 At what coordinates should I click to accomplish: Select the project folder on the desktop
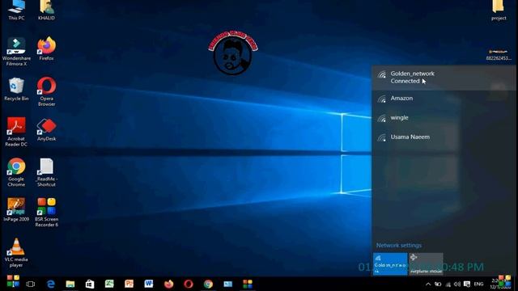(x=499, y=10)
